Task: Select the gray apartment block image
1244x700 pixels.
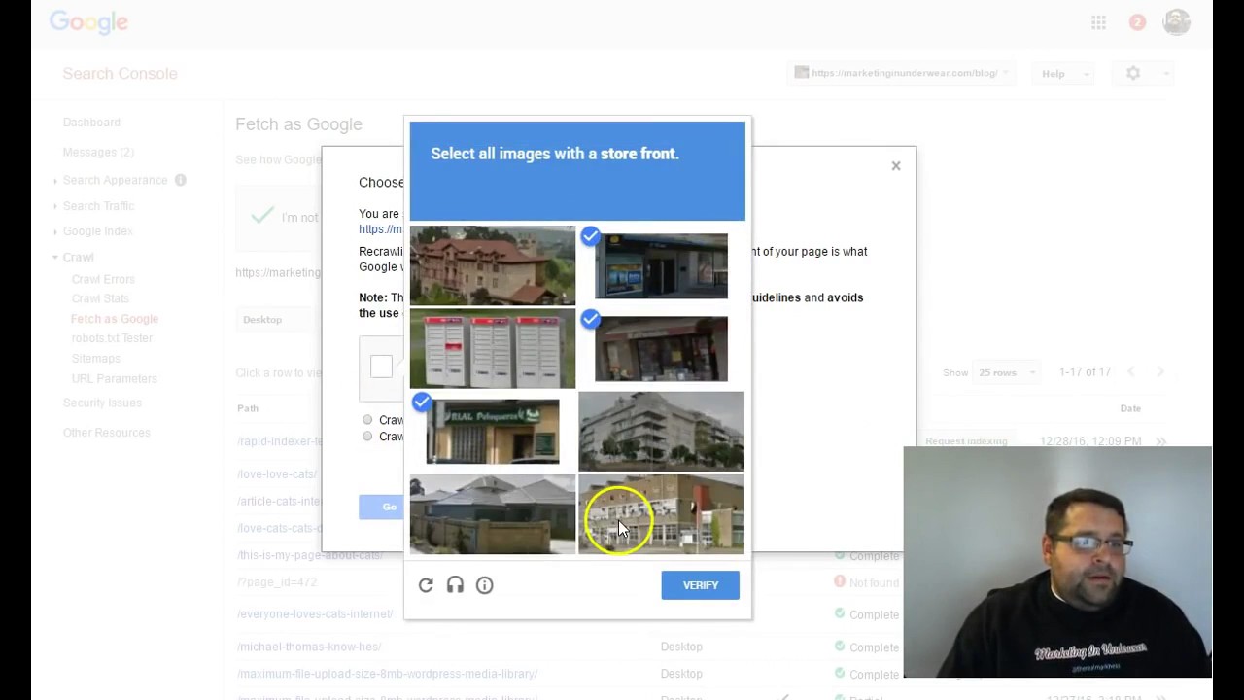Action: point(662,432)
